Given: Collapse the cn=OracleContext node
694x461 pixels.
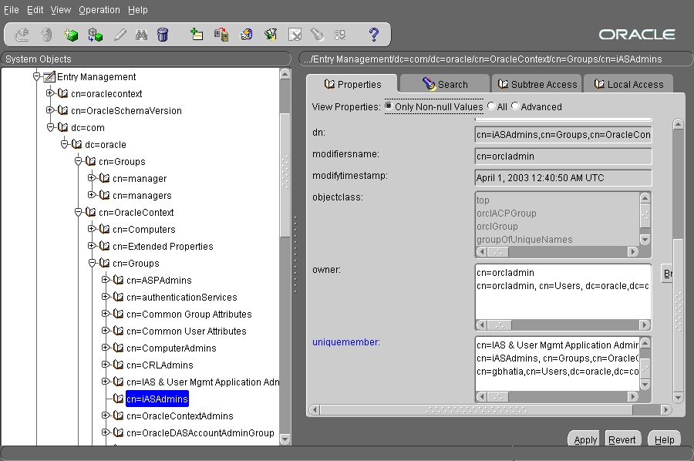Looking at the screenshot, I should point(79,212).
